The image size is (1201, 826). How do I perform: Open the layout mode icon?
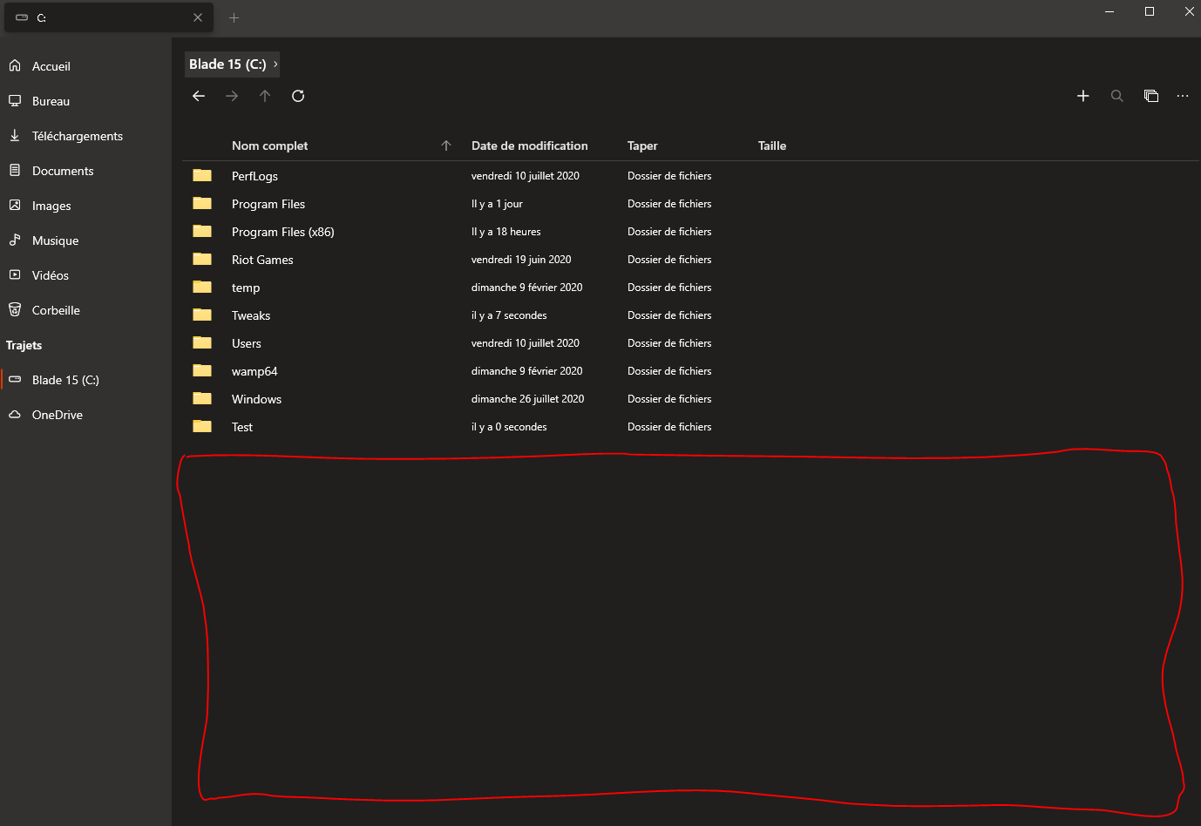pyautogui.click(x=1150, y=96)
